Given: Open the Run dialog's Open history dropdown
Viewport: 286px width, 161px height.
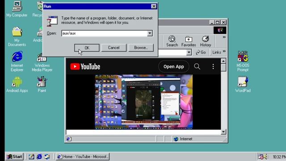Looking at the screenshot, I should tap(150, 33).
